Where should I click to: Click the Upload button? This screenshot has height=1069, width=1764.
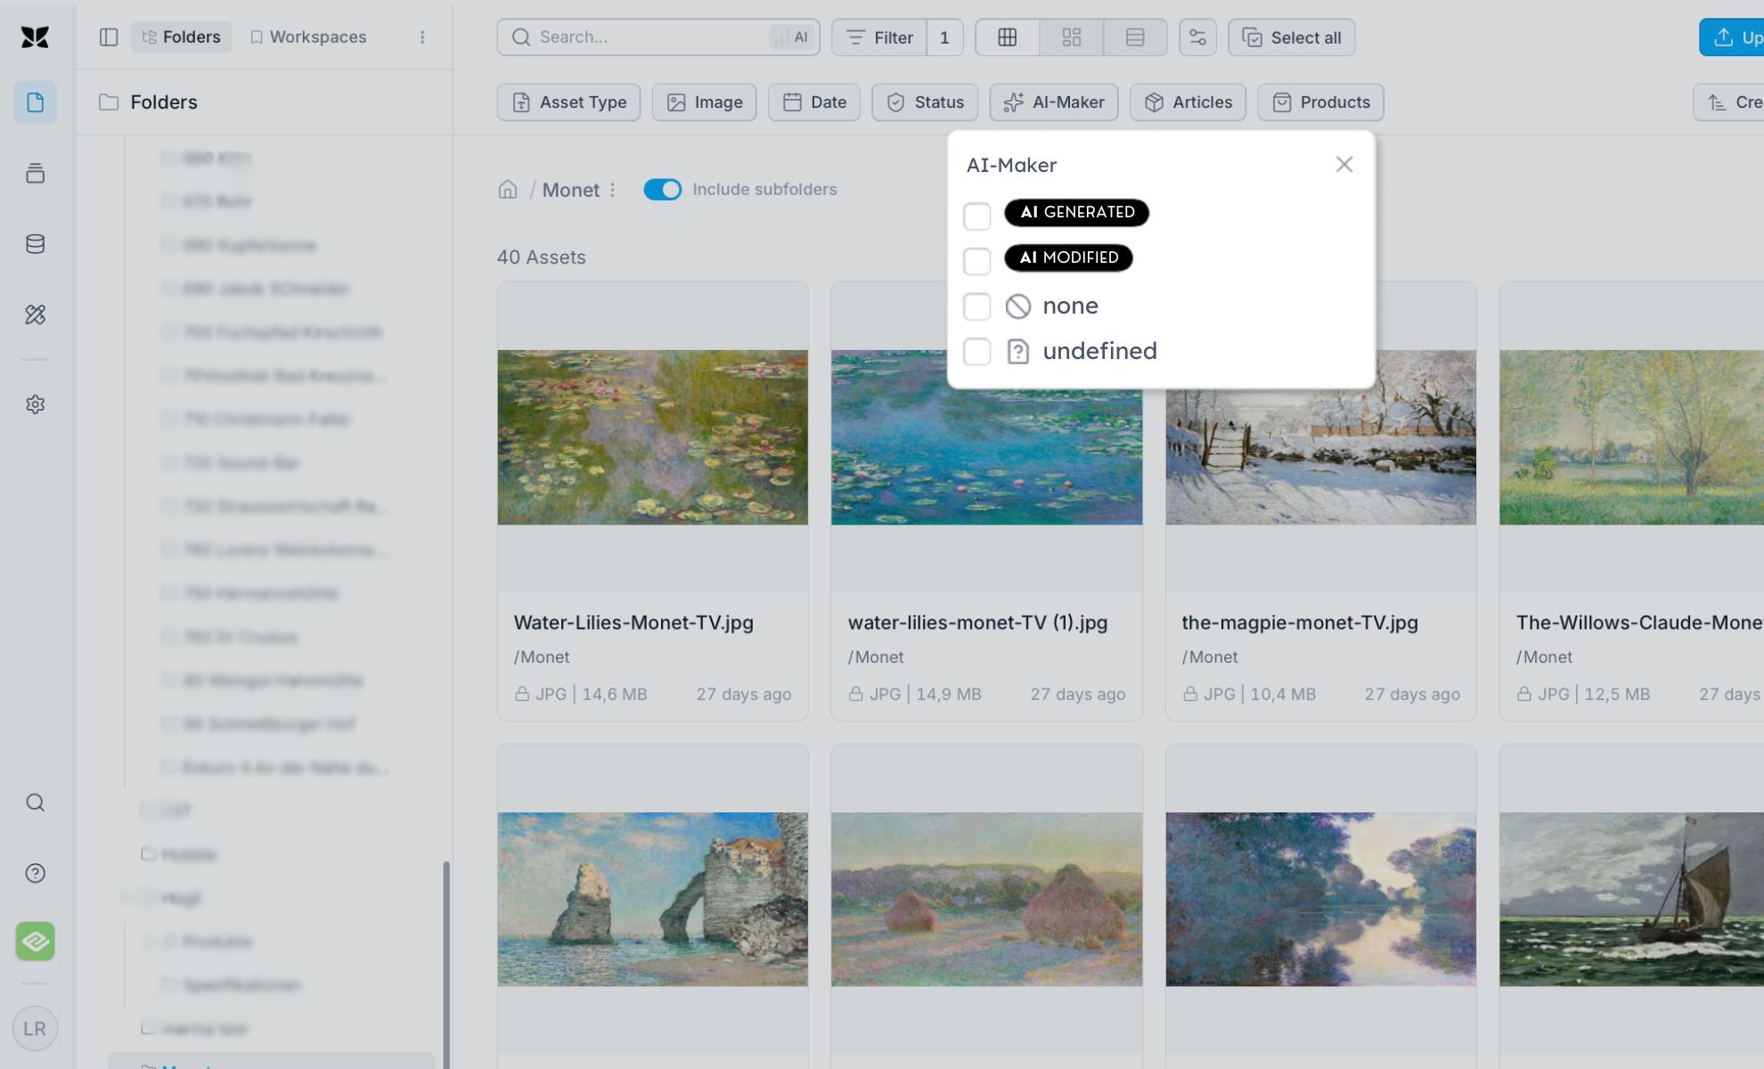pyautogui.click(x=1732, y=37)
